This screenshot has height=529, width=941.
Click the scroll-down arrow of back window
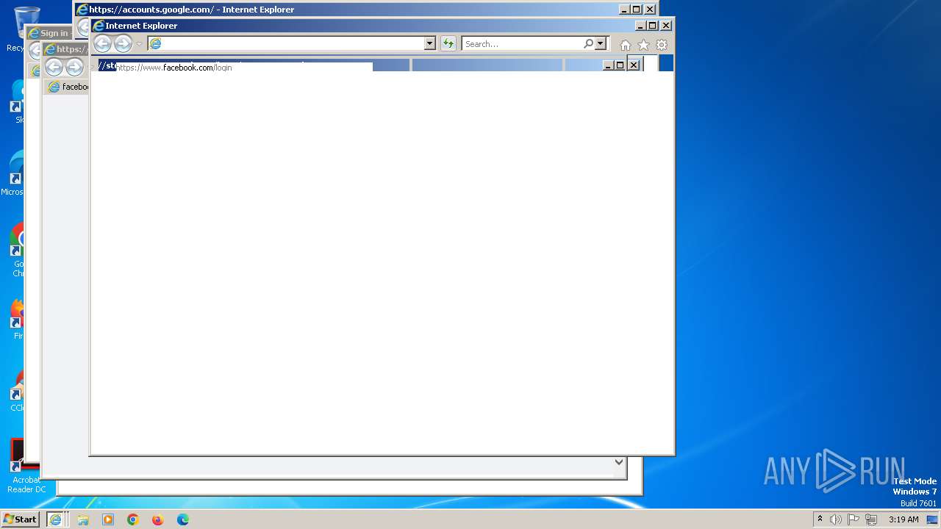click(x=619, y=462)
